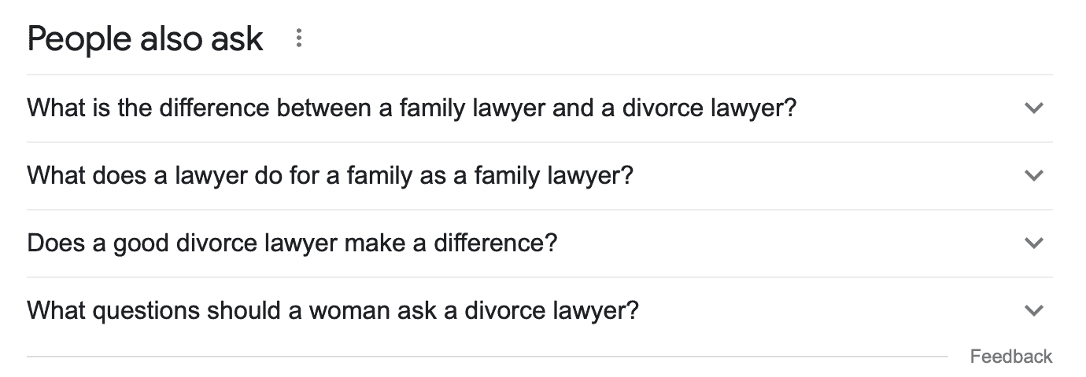Toggle the third question's down-arrow icon

[1034, 243]
